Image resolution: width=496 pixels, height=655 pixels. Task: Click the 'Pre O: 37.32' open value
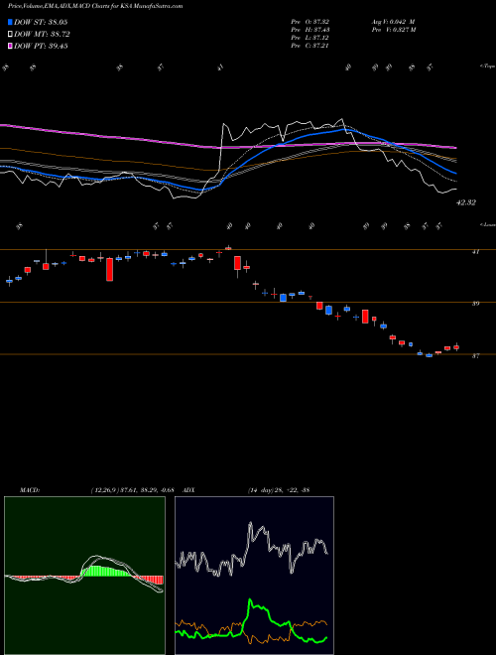[x=310, y=22]
